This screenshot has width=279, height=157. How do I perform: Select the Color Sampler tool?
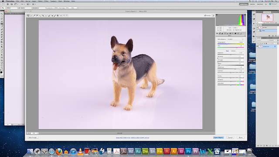(x=37, y=16)
